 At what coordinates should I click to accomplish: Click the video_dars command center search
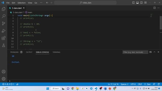tap(85, 3)
